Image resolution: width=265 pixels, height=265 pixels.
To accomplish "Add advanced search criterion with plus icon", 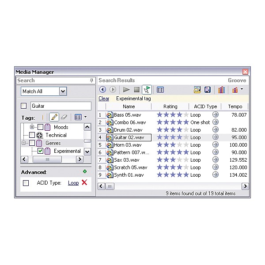I will [85, 171].
